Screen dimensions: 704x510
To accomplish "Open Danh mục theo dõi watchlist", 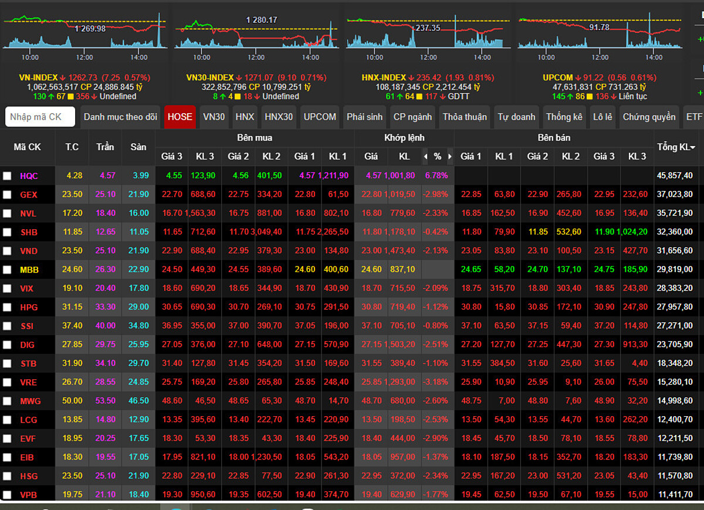I will pyautogui.click(x=120, y=117).
